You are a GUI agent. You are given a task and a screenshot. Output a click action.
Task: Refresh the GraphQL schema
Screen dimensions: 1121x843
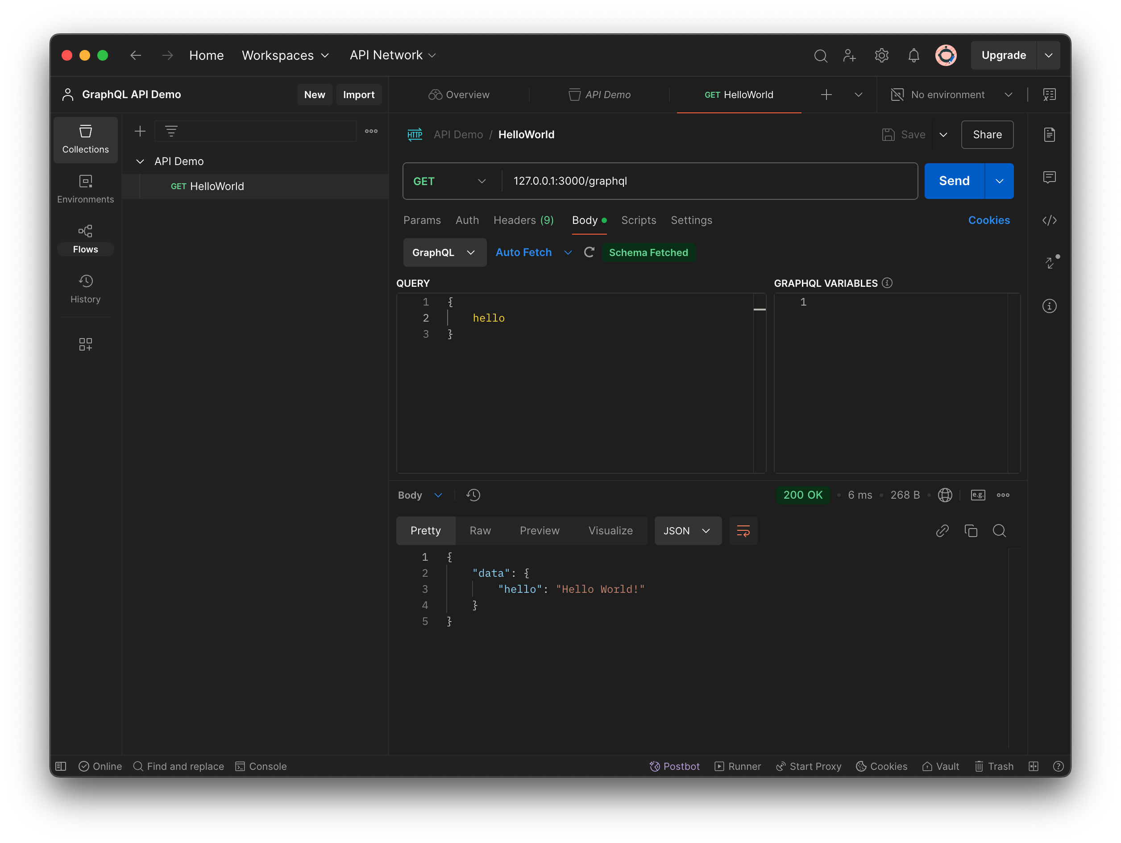(x=589, y=252)
